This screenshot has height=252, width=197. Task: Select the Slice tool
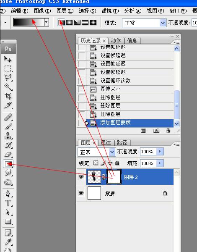point(8,105)
